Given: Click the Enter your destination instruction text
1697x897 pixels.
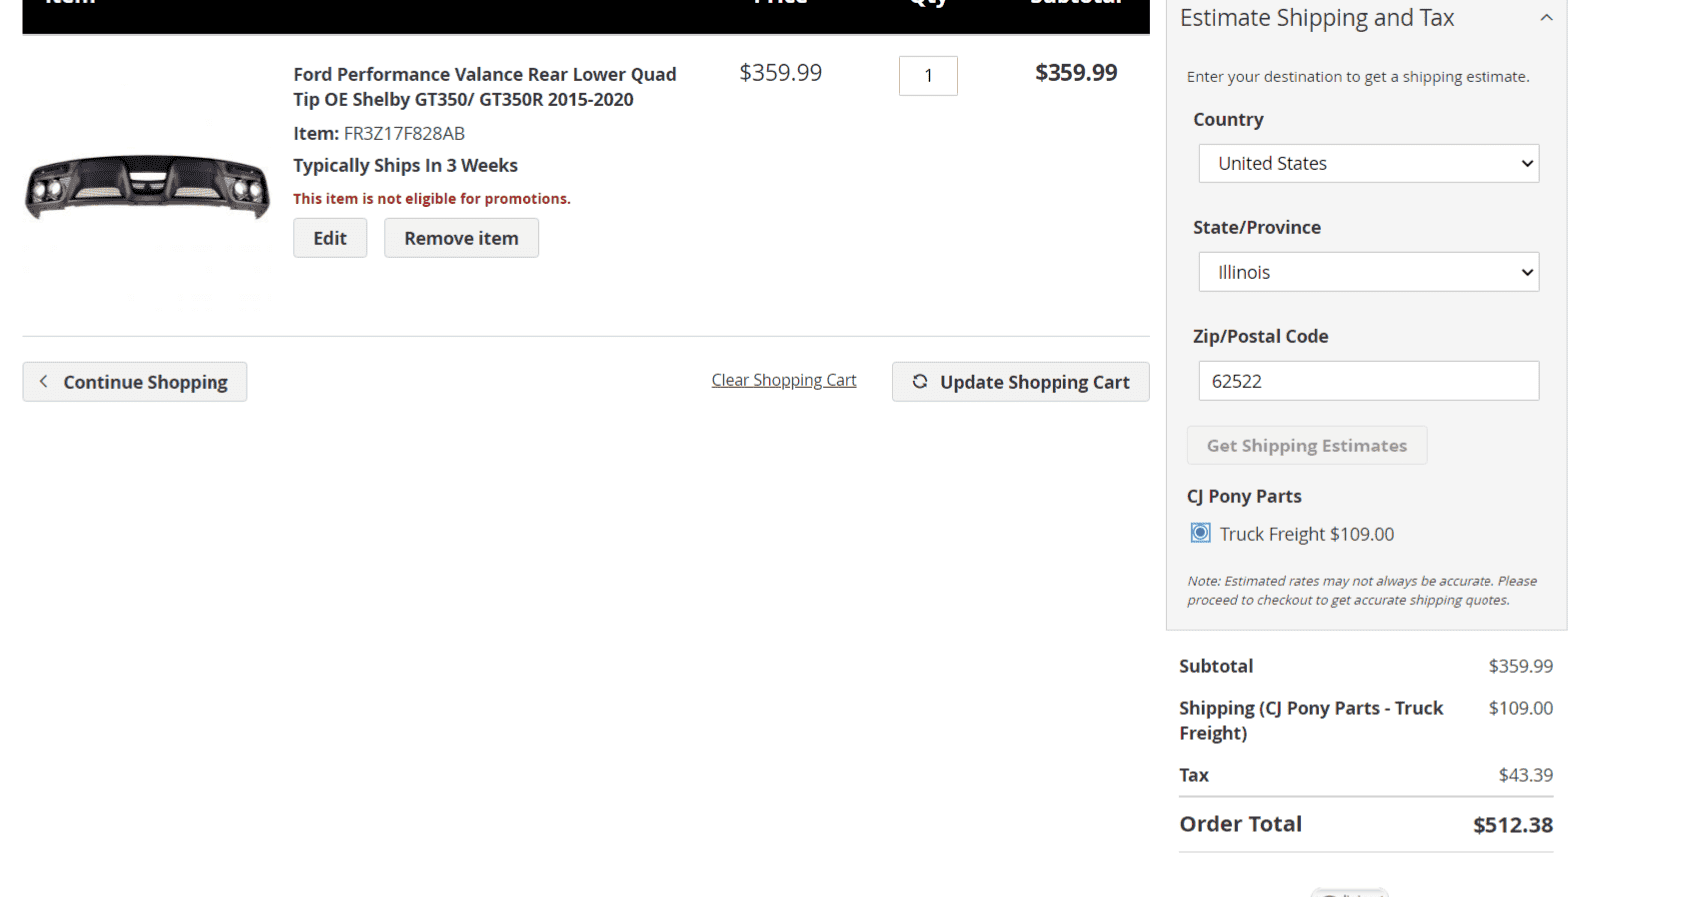Looking at the screenshot, I should coord(1358,77).
